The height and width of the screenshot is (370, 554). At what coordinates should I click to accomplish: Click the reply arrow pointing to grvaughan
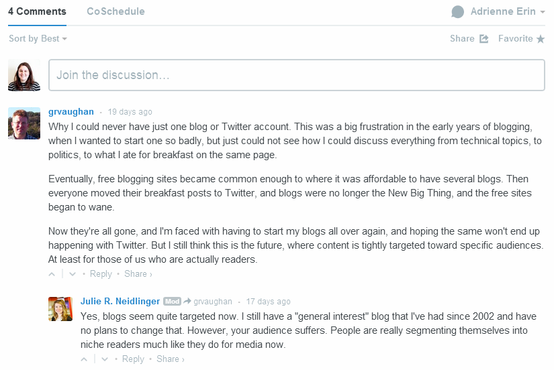coord(187,302)
